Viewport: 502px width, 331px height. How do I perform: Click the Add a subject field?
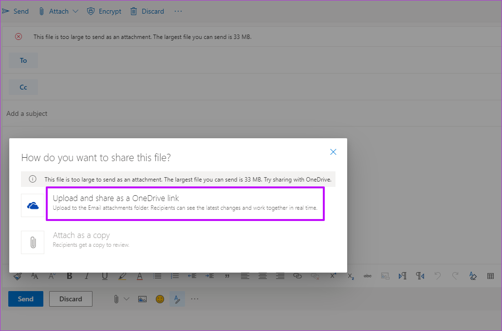point(251,113)
